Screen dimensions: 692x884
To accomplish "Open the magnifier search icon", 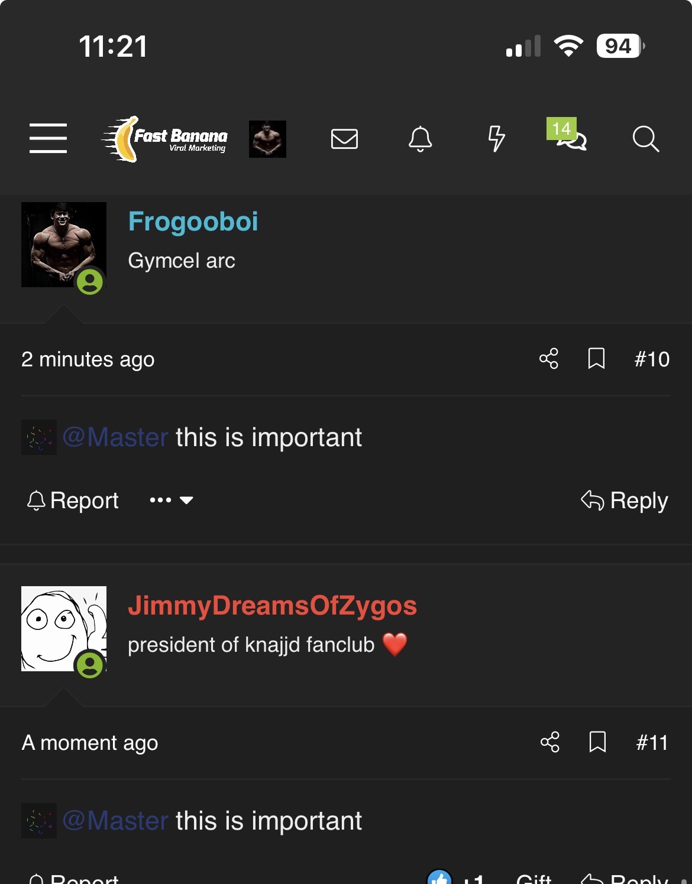I will click(x=645, y=139).
